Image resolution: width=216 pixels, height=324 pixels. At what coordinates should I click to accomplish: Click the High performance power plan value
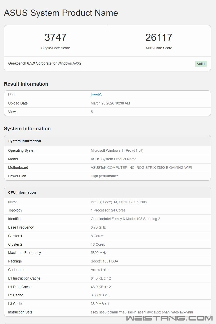click(x=105, y=176)
